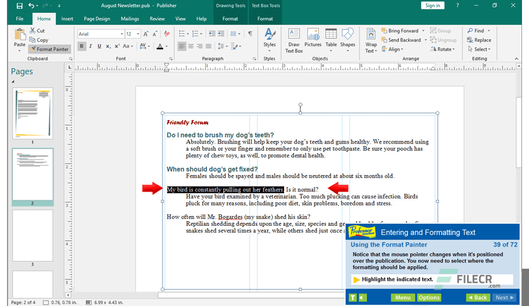Switch to the Mailings tab

point(130,19)
